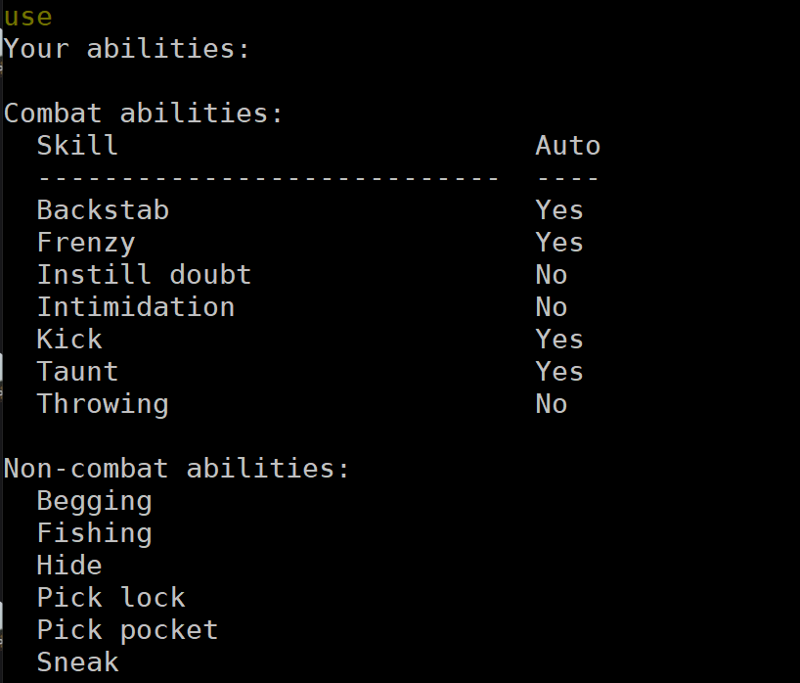Click the Skill column header
The image size is (800, 683).
pyautogui.click(x=77, y=146)
